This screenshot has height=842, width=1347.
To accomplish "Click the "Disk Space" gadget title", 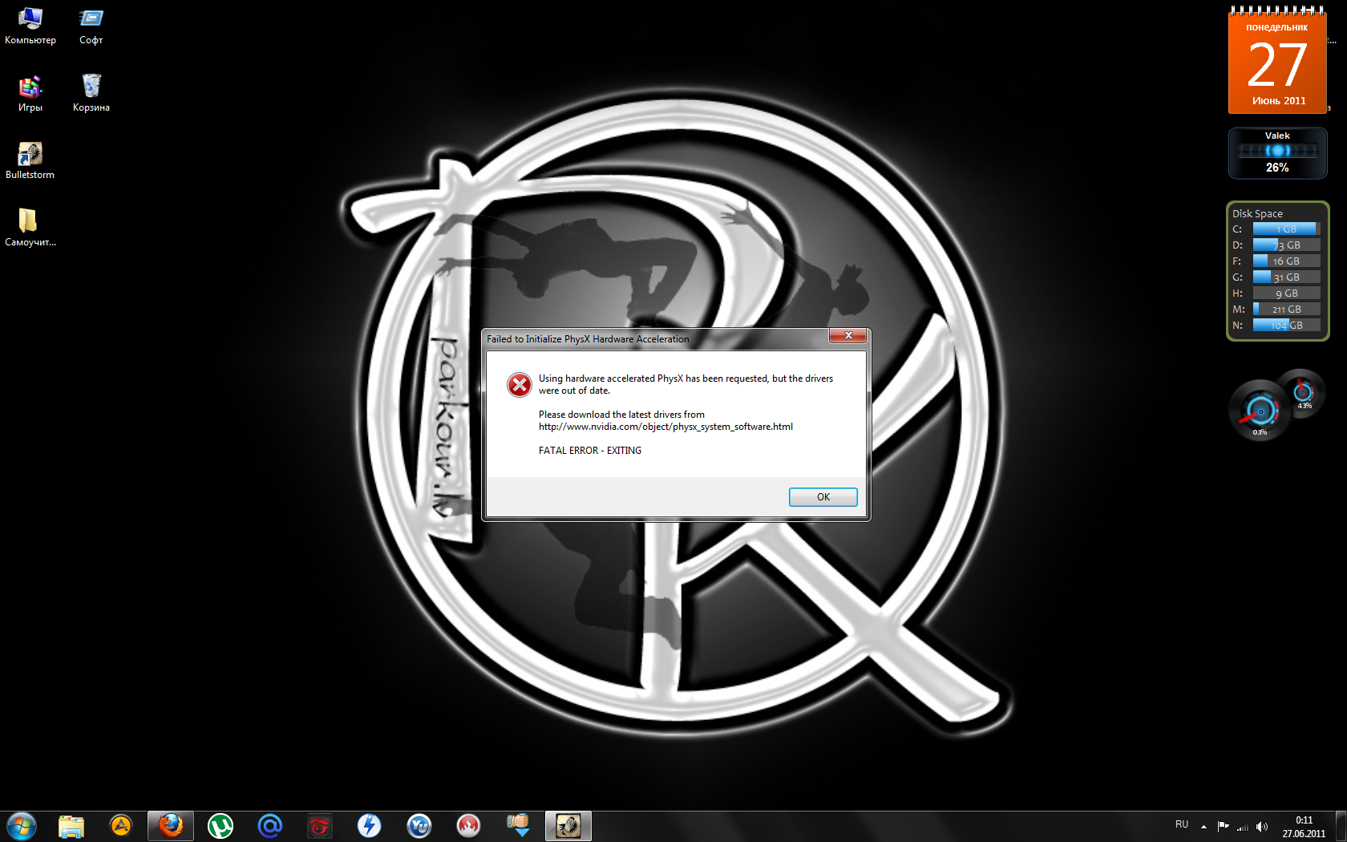I will 1257,214.
